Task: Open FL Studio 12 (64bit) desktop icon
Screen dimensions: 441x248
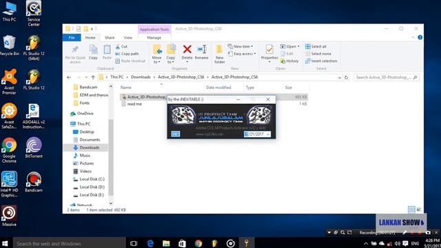Action: (x=34, y=48)
